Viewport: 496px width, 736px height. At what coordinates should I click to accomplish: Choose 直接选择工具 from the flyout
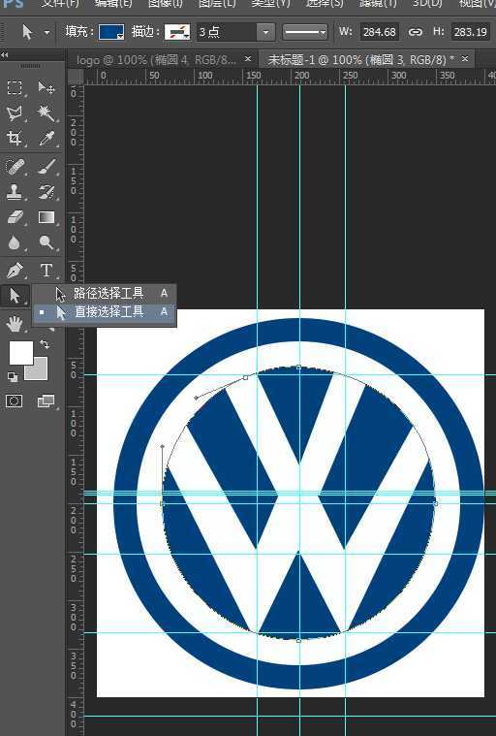pos(104,311)
